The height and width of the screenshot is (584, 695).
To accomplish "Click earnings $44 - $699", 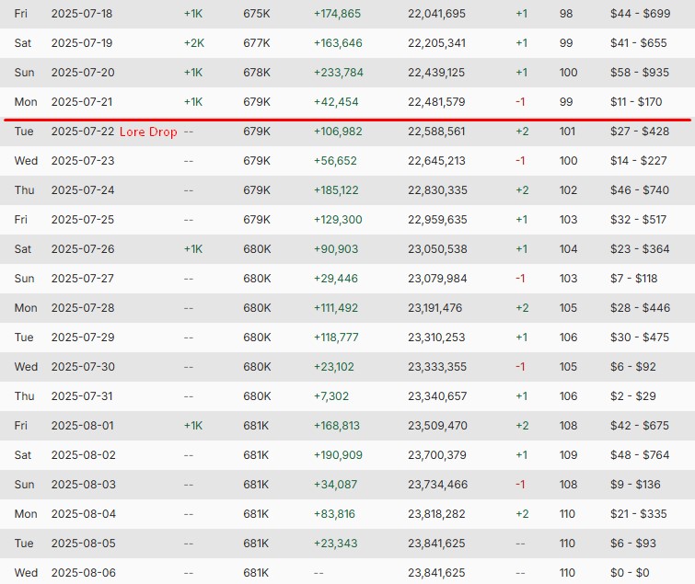I will (640, 14).
